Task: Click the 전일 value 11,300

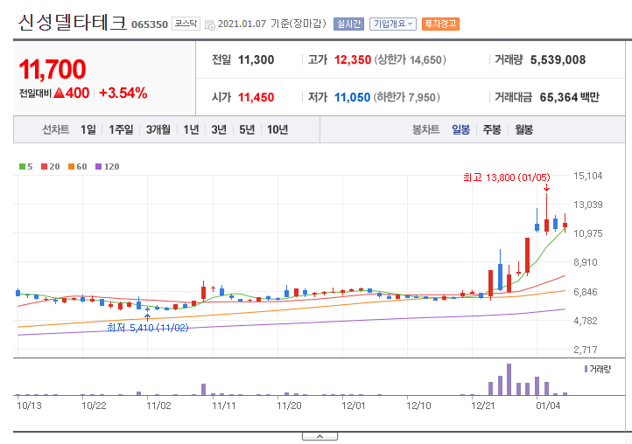Action: pos(256,60)
